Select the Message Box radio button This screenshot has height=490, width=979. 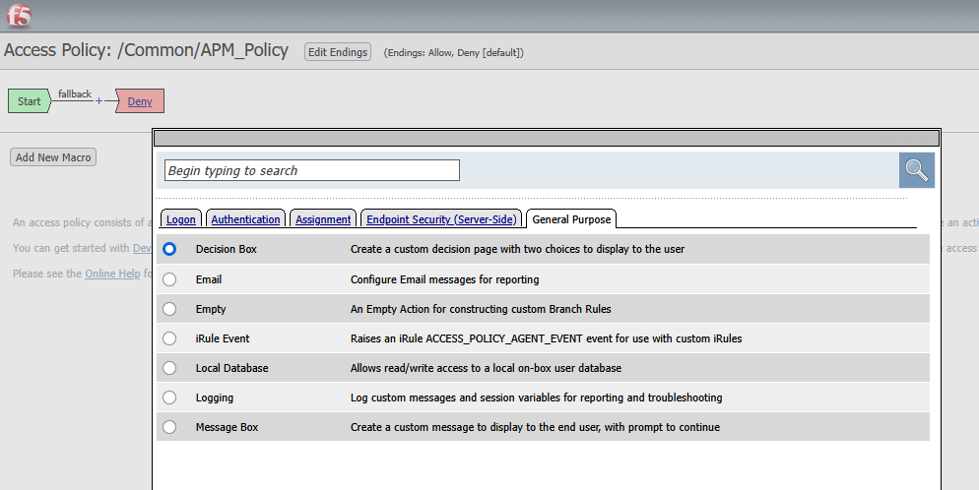pos(169,427)
